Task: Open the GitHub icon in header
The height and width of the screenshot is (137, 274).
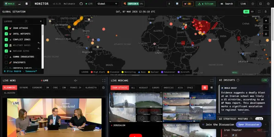Action: tap(81, 4)
